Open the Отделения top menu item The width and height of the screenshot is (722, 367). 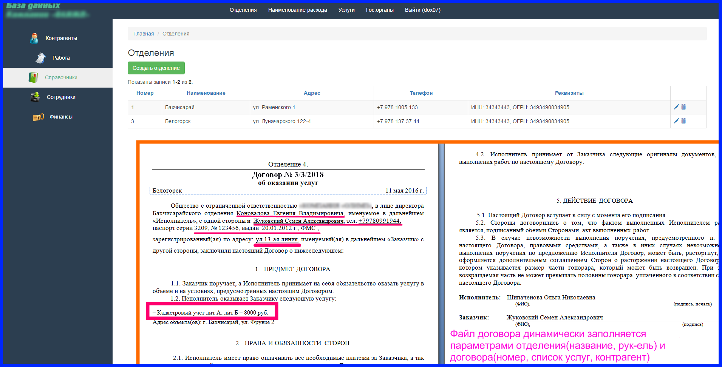(243, 10)
